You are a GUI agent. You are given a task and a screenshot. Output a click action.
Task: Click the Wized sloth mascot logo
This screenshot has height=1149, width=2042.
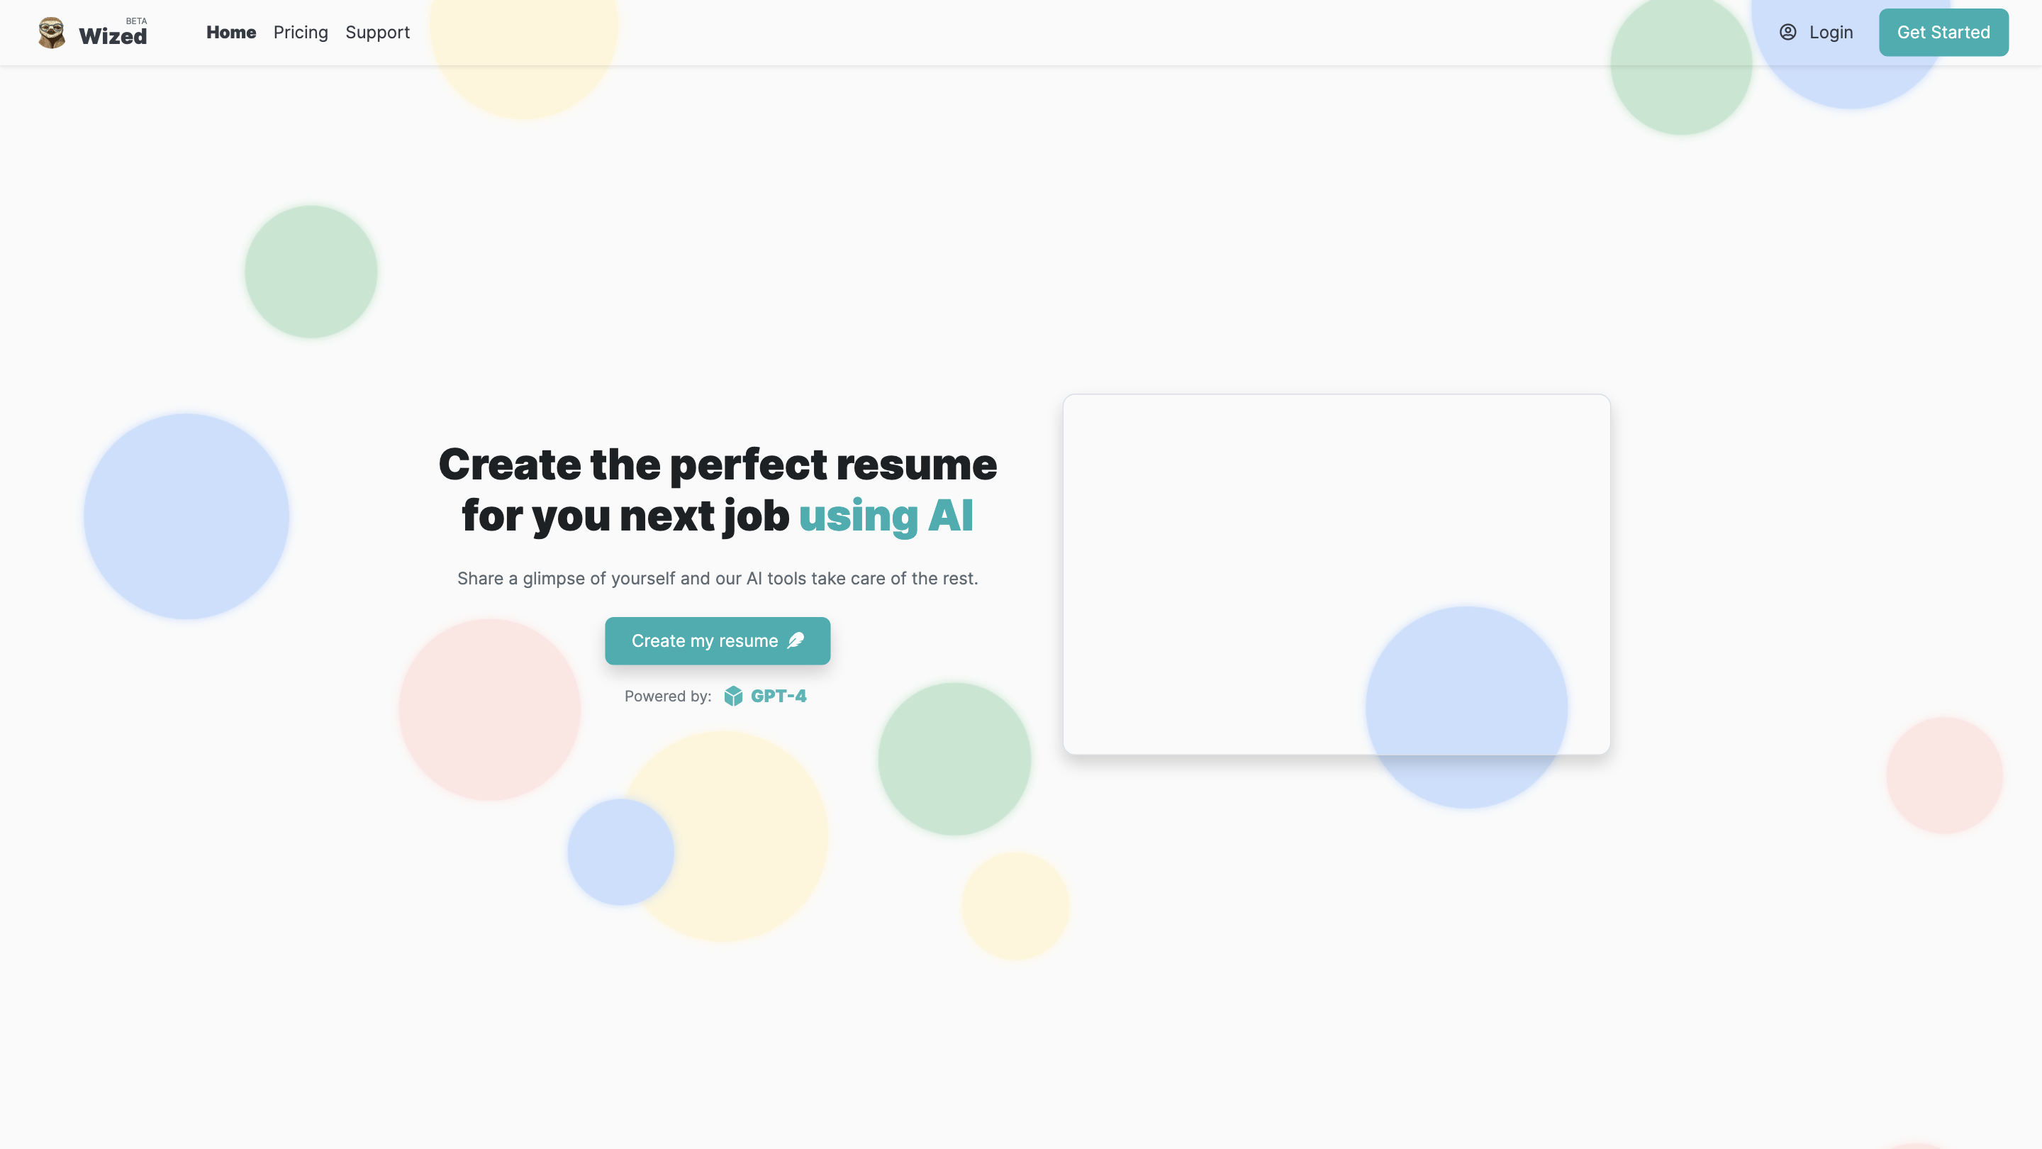click(51, 33)
